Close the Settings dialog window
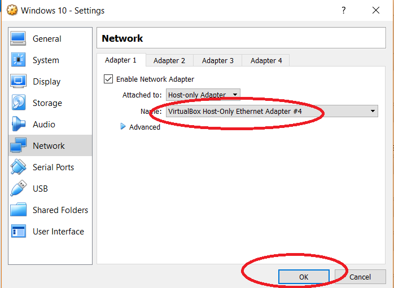The image size is (394, 288). click(x=376, y=10)
